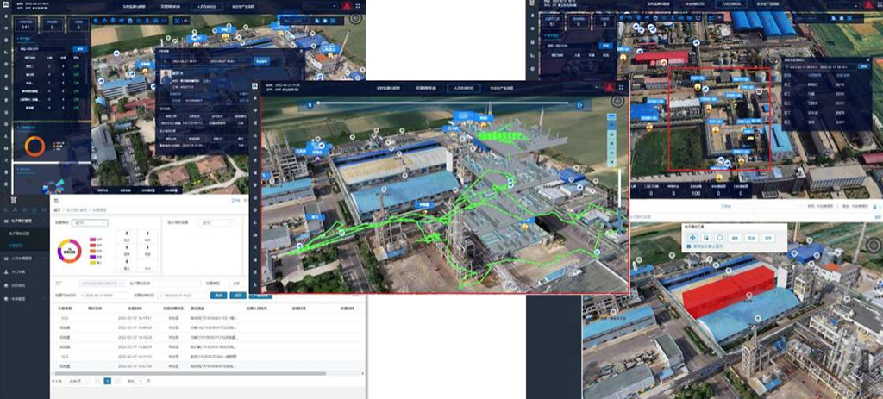Click the first text button in the fence drawing panel
This screenshot has width=883, height=399.
tap(735, 238)
